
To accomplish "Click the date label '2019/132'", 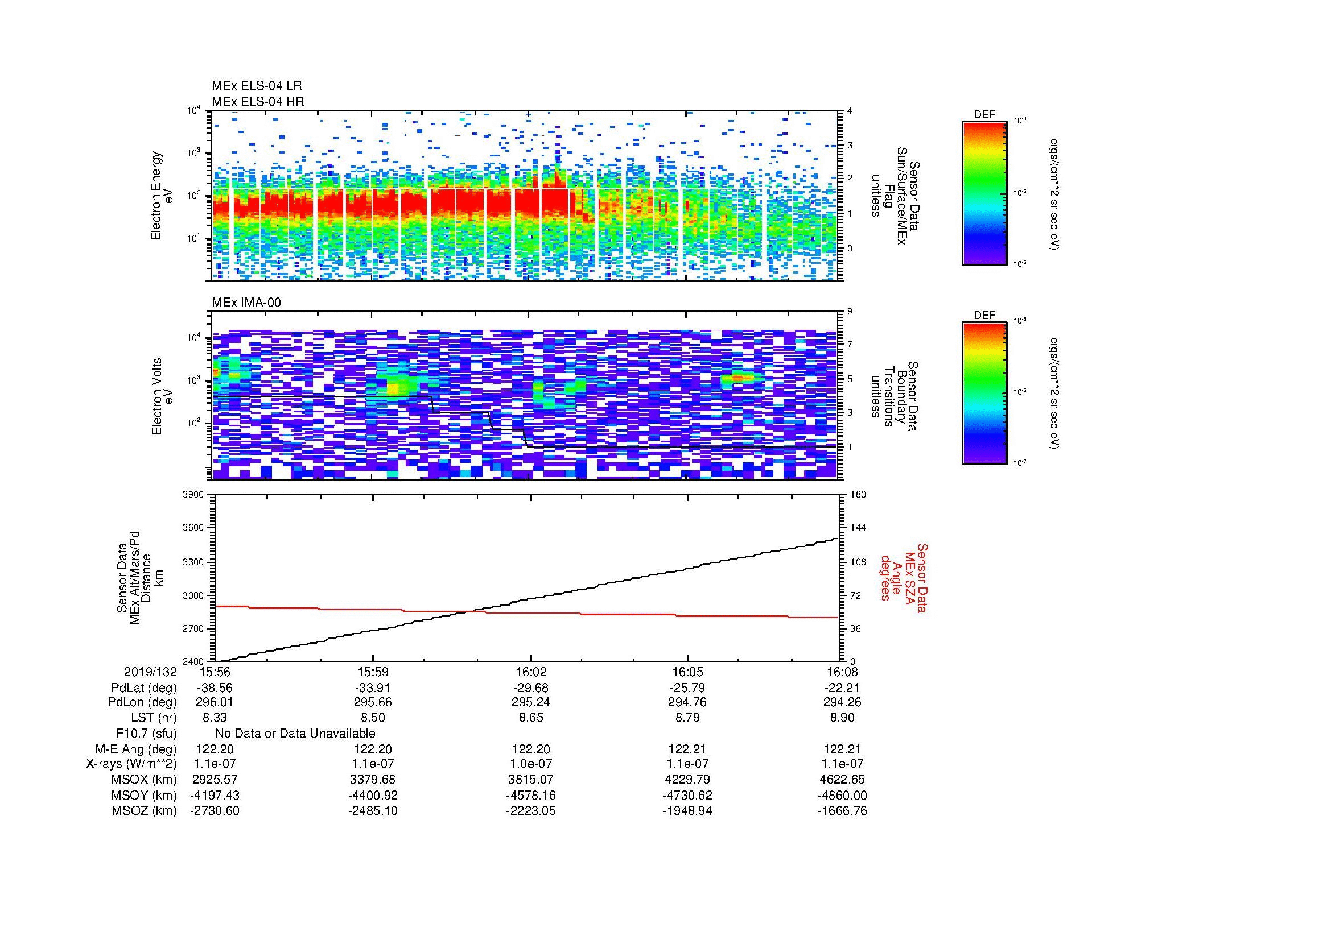I will tap(150, 672).
